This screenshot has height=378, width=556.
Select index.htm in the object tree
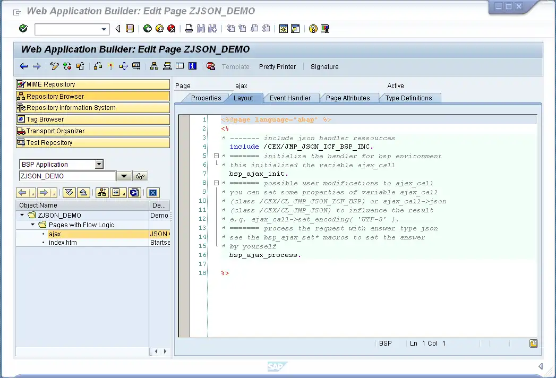(63, 243)
